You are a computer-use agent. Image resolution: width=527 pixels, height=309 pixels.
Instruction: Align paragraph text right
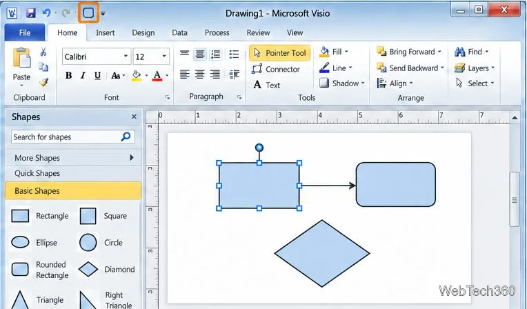tap(215, 74)
